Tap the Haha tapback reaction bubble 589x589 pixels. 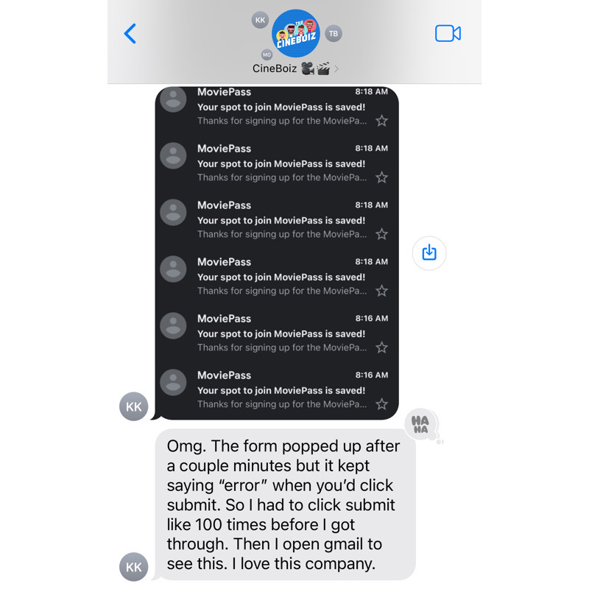tap(420, 424)
